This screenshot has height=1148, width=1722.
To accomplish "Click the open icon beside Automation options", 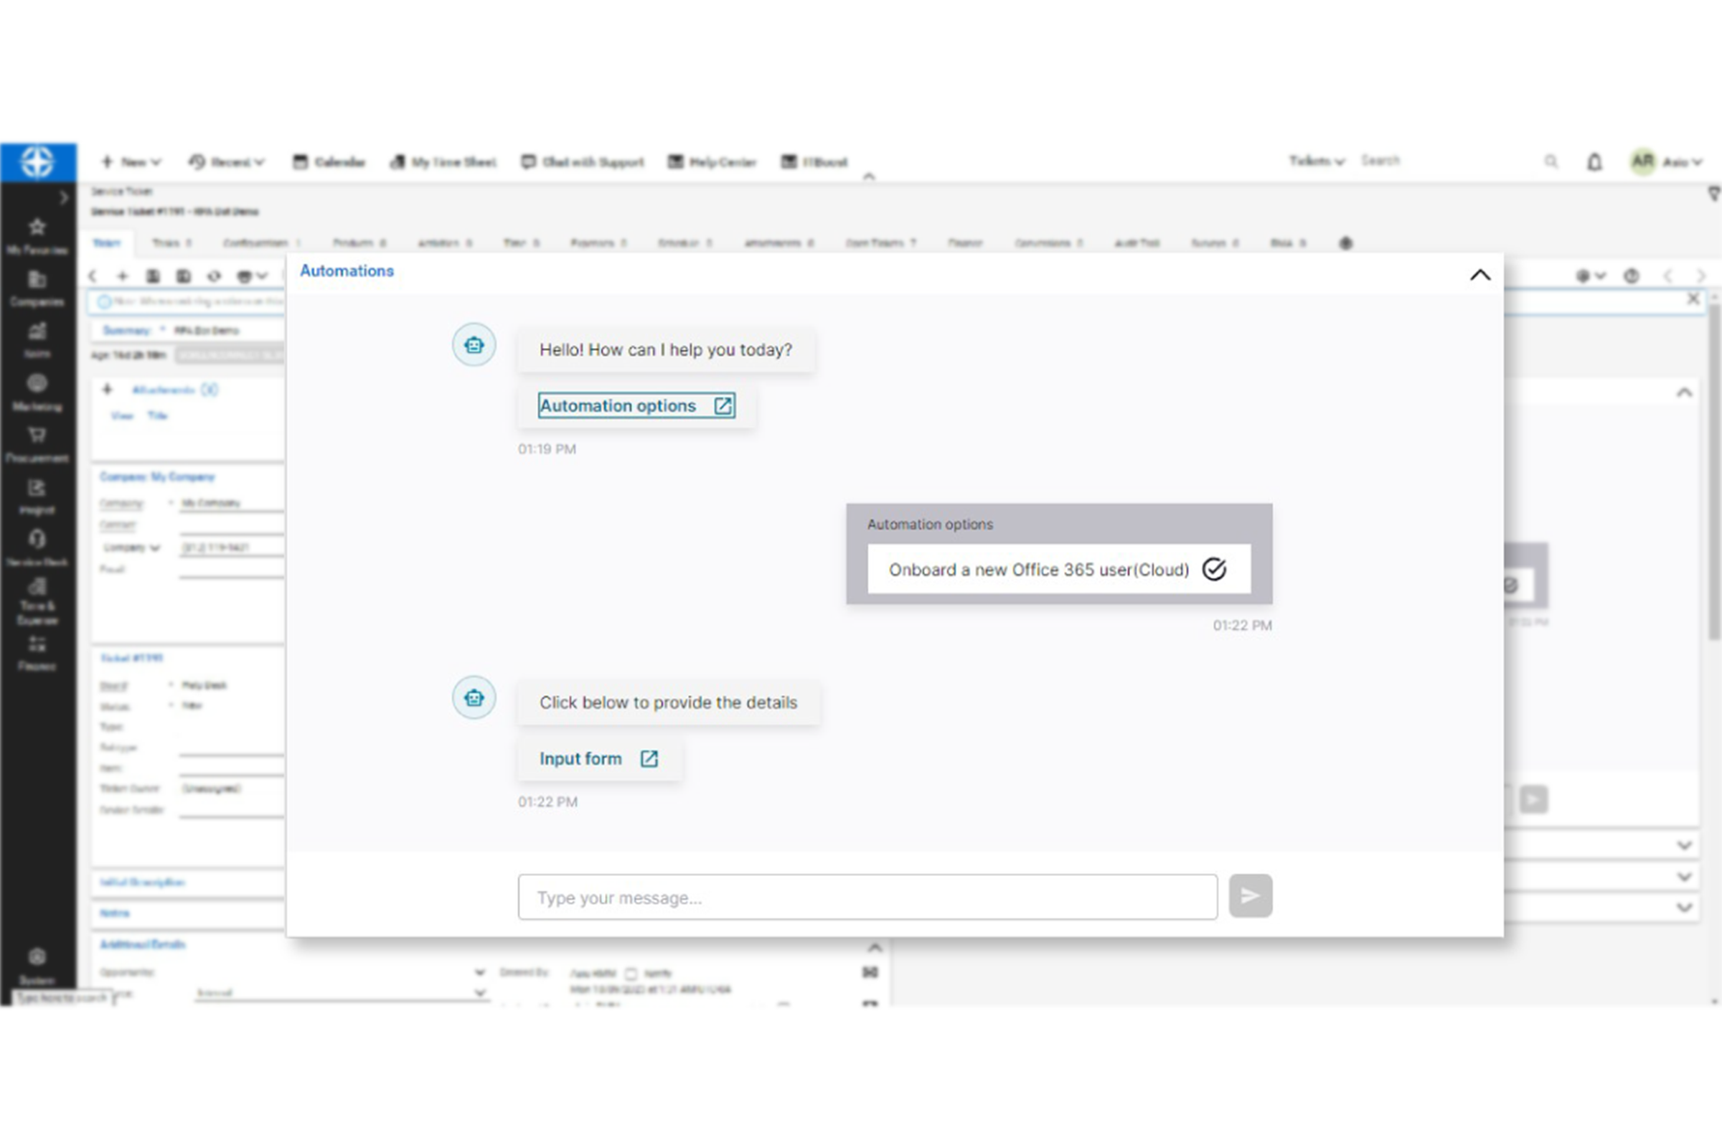I will [723, 405].
